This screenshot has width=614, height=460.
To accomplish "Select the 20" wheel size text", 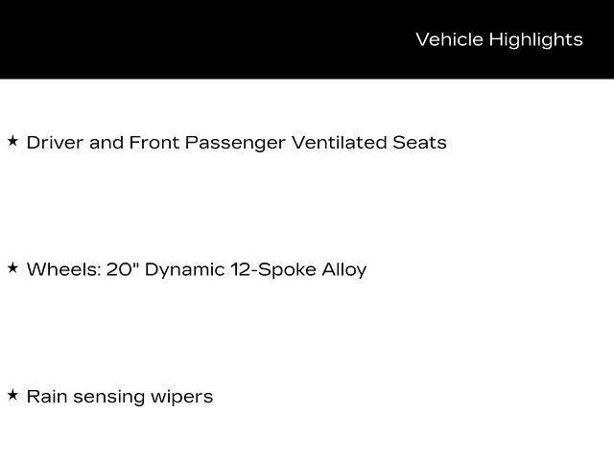I will (x=123, y=269).
